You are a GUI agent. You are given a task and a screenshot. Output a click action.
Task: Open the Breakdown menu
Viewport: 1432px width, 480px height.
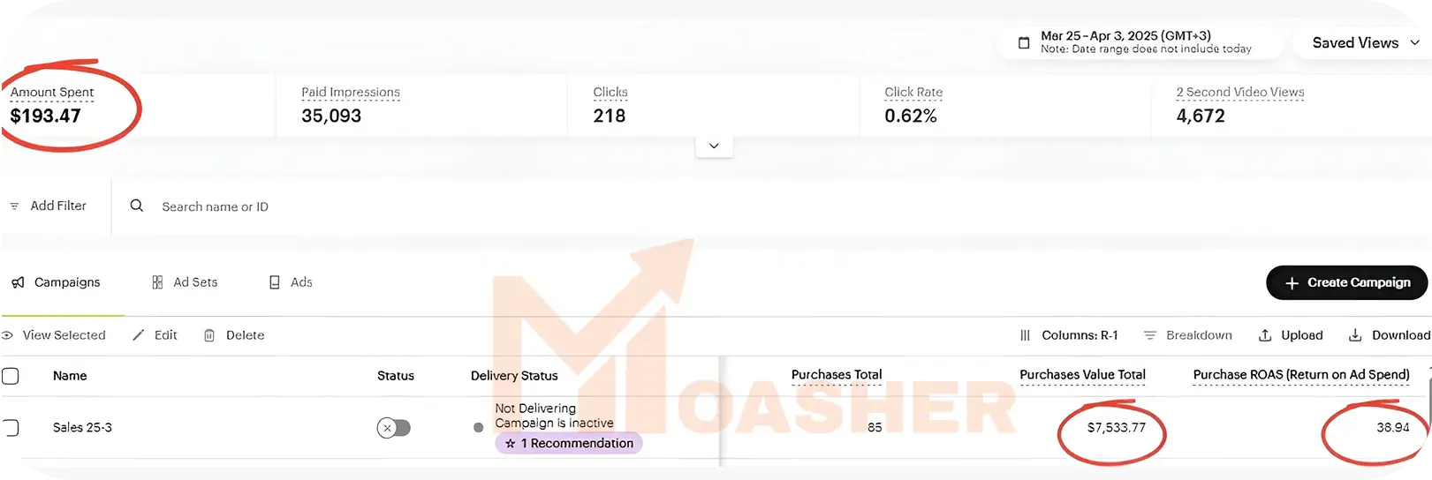click(1187, 335)
